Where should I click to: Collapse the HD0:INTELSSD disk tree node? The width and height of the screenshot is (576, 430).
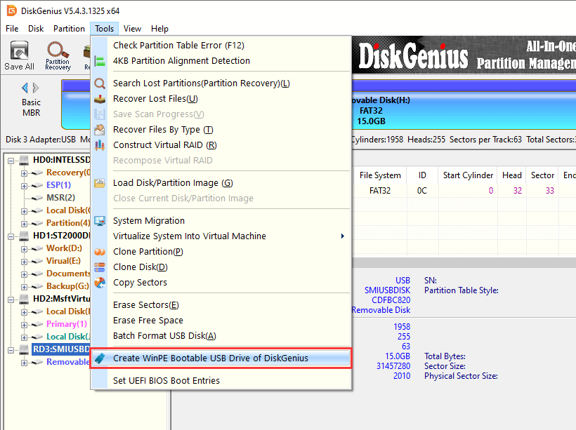tap(12, 161)
